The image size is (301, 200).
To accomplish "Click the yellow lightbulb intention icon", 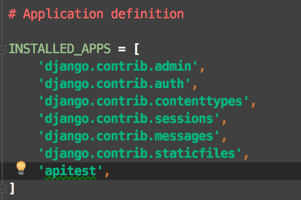I will (21, 168).
